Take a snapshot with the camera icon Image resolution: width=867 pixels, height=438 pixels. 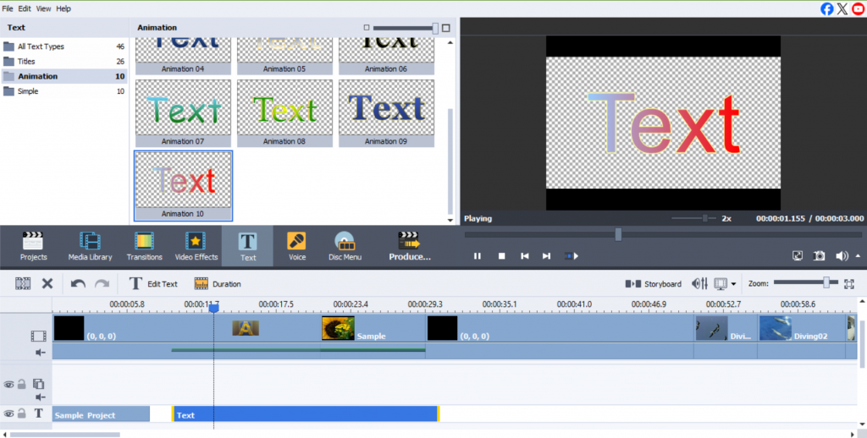pyautogui.click(x=819, y=255)
